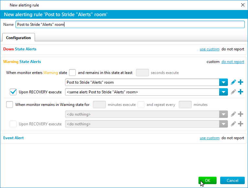Screen dimensions: 248x188
Task: Click 'do not report' text for Event Alert
Action: [233, 138]
